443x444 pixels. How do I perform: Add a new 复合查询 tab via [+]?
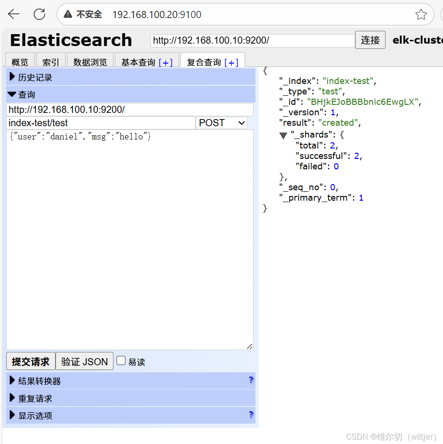(231, 62)
